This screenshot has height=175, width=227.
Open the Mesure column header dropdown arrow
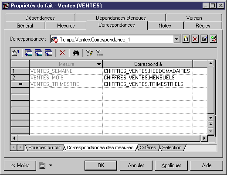point(99,64)
